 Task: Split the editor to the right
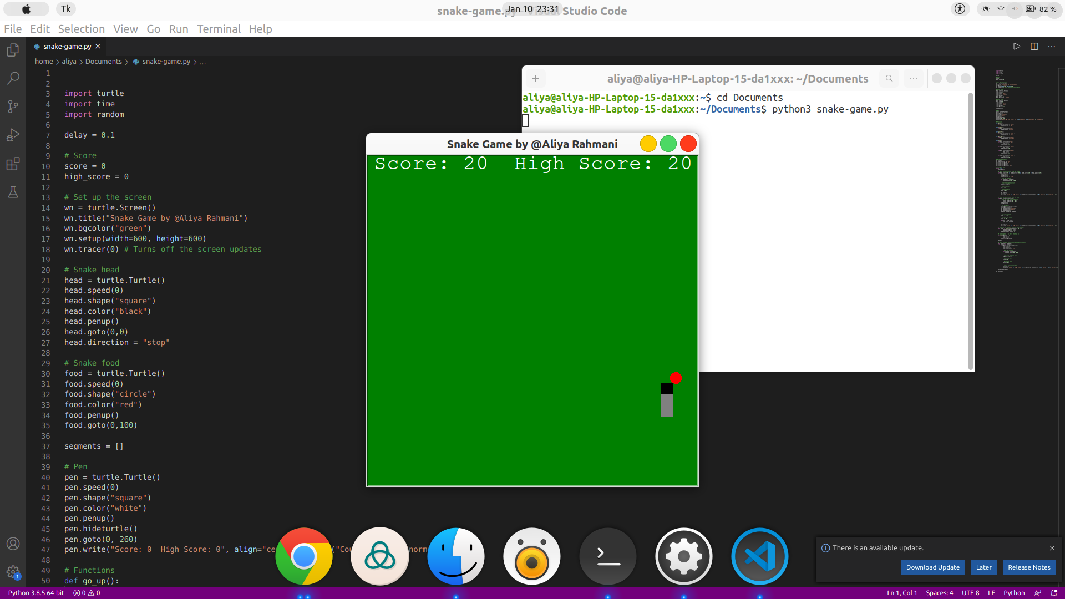1034,47
